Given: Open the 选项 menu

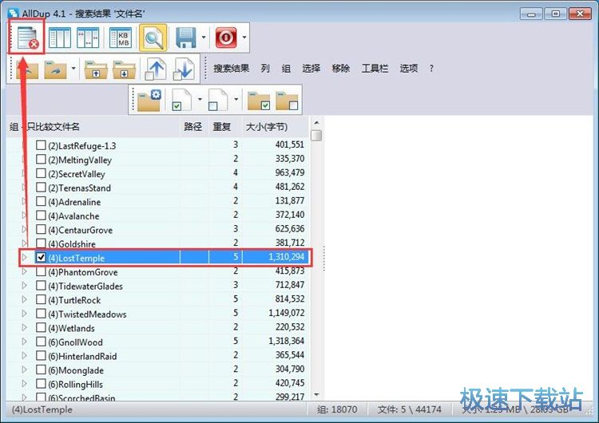Looking at the screenshot, I should [409, 69].
